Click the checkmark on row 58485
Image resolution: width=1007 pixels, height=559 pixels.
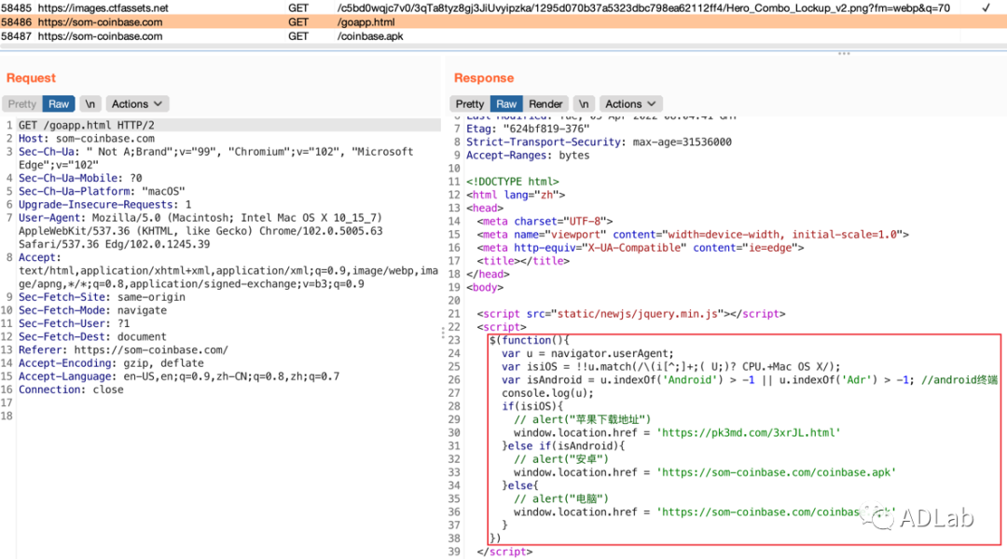pyautogui.click(x=986, y=7)
